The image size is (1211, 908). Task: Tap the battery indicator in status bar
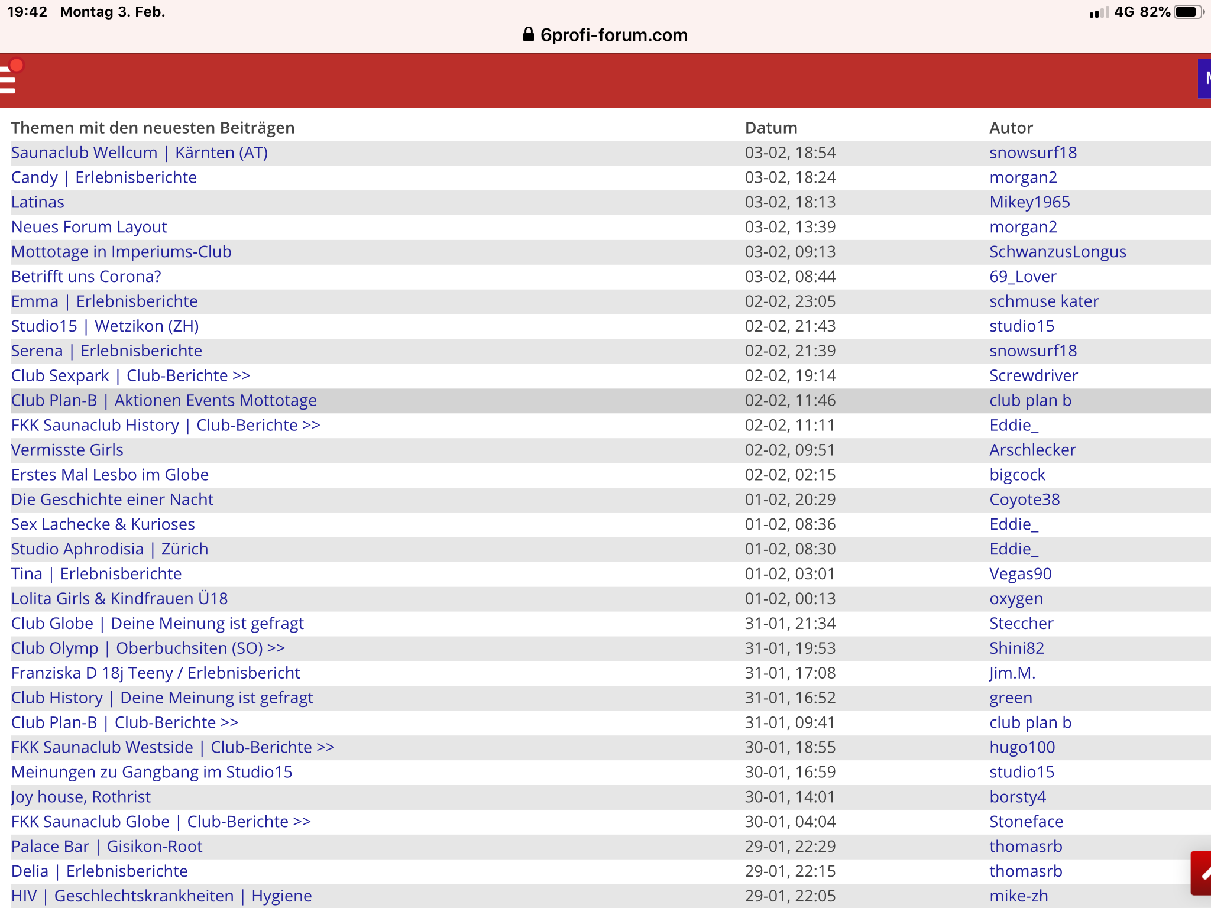click(1188, 12)
